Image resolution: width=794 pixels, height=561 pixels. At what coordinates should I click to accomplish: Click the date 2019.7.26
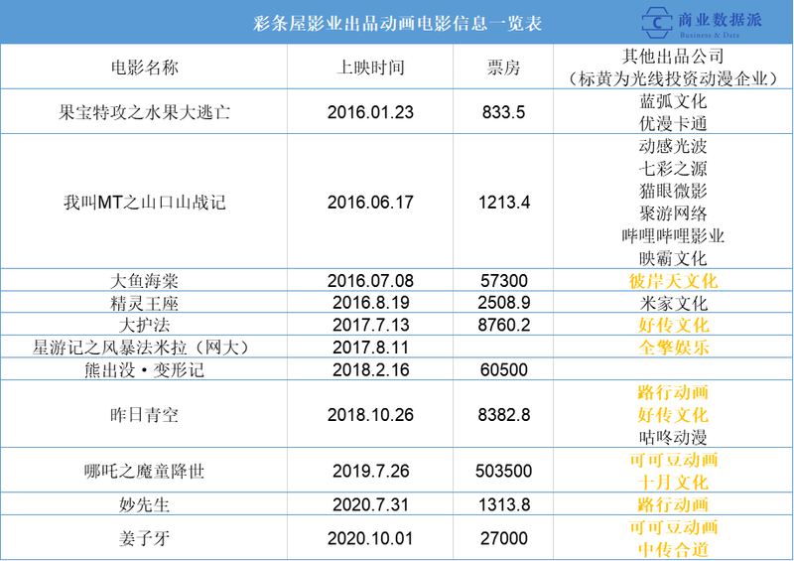[x=370, y=472]
